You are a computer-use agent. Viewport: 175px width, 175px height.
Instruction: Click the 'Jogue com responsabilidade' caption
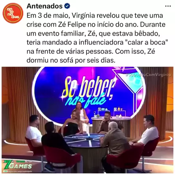point(20,171)
